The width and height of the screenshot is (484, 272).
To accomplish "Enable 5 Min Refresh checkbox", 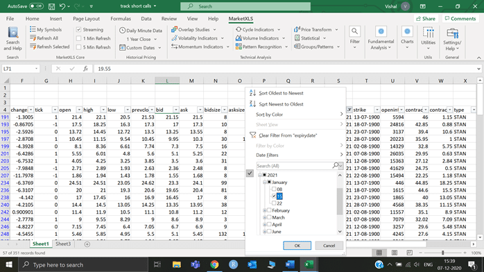I will click(x=79, y=47).
